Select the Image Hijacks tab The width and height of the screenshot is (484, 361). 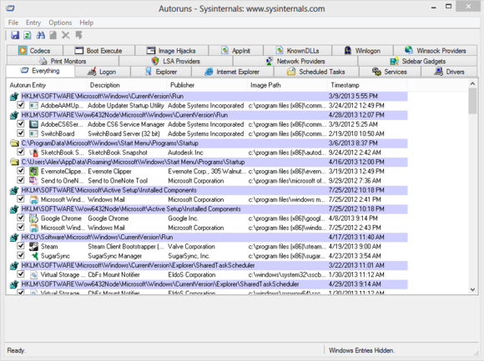(172, 51)
